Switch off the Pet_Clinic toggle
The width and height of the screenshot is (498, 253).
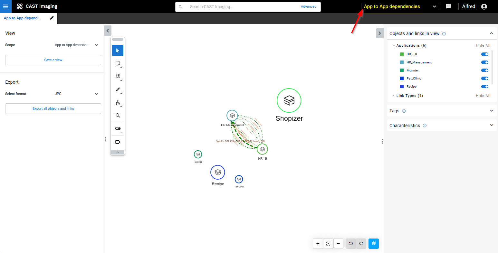pos(484,79)
